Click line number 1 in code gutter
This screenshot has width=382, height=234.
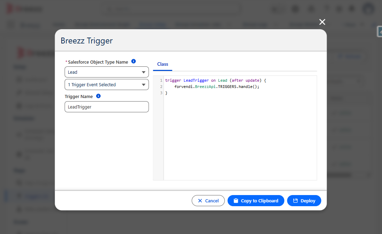point(161,80)
